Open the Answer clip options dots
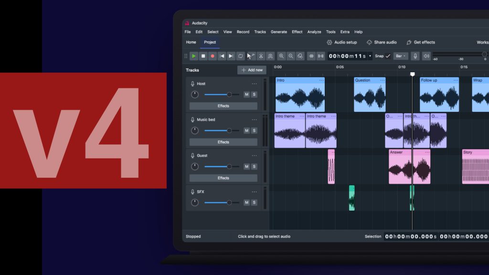The width and height of the screenshot is (489, 275). (x=427, y=152)
